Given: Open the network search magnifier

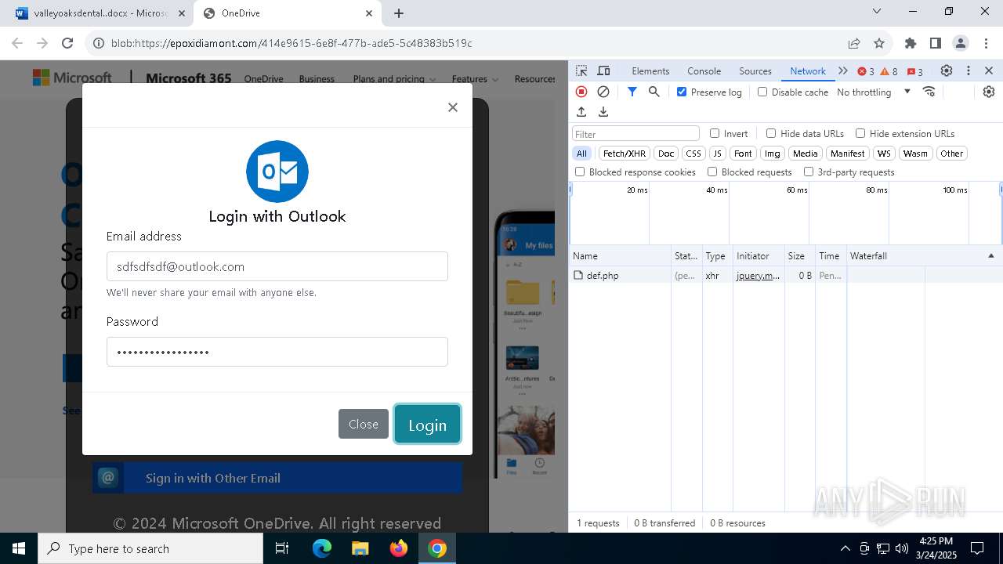Looking at the screenshot, I should pos(654,92).
